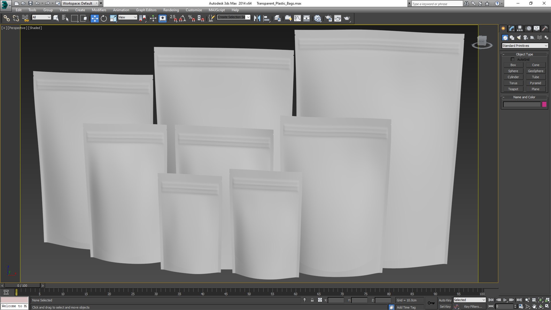Open the Edit Named Selection Sets dialog

pos(211,18)
